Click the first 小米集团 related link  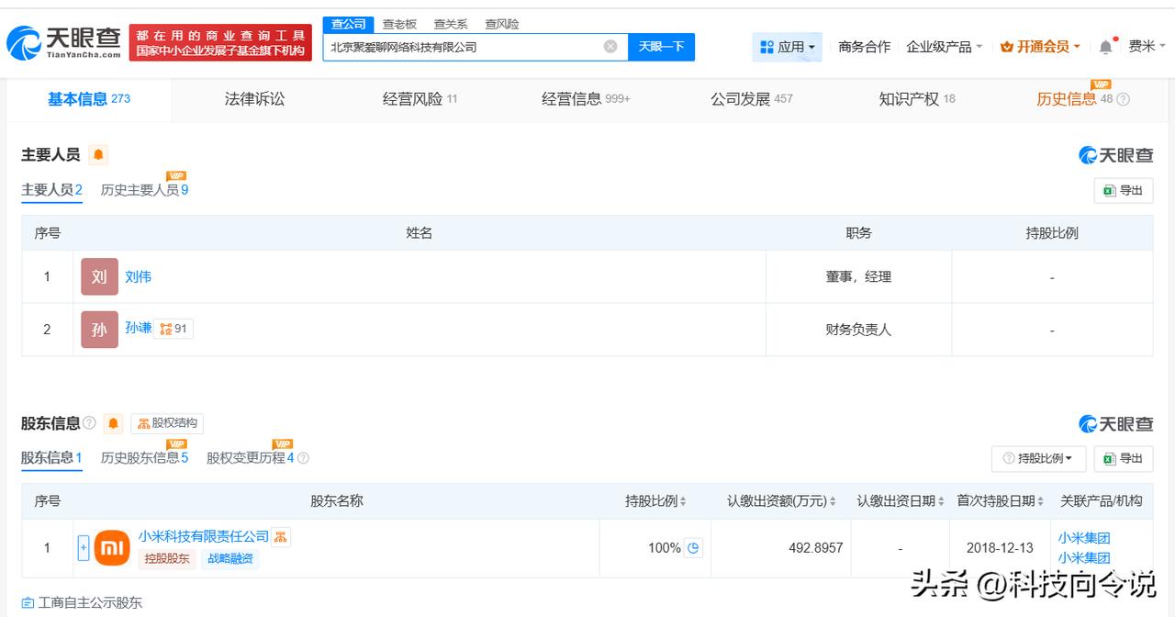(1084, 539)
